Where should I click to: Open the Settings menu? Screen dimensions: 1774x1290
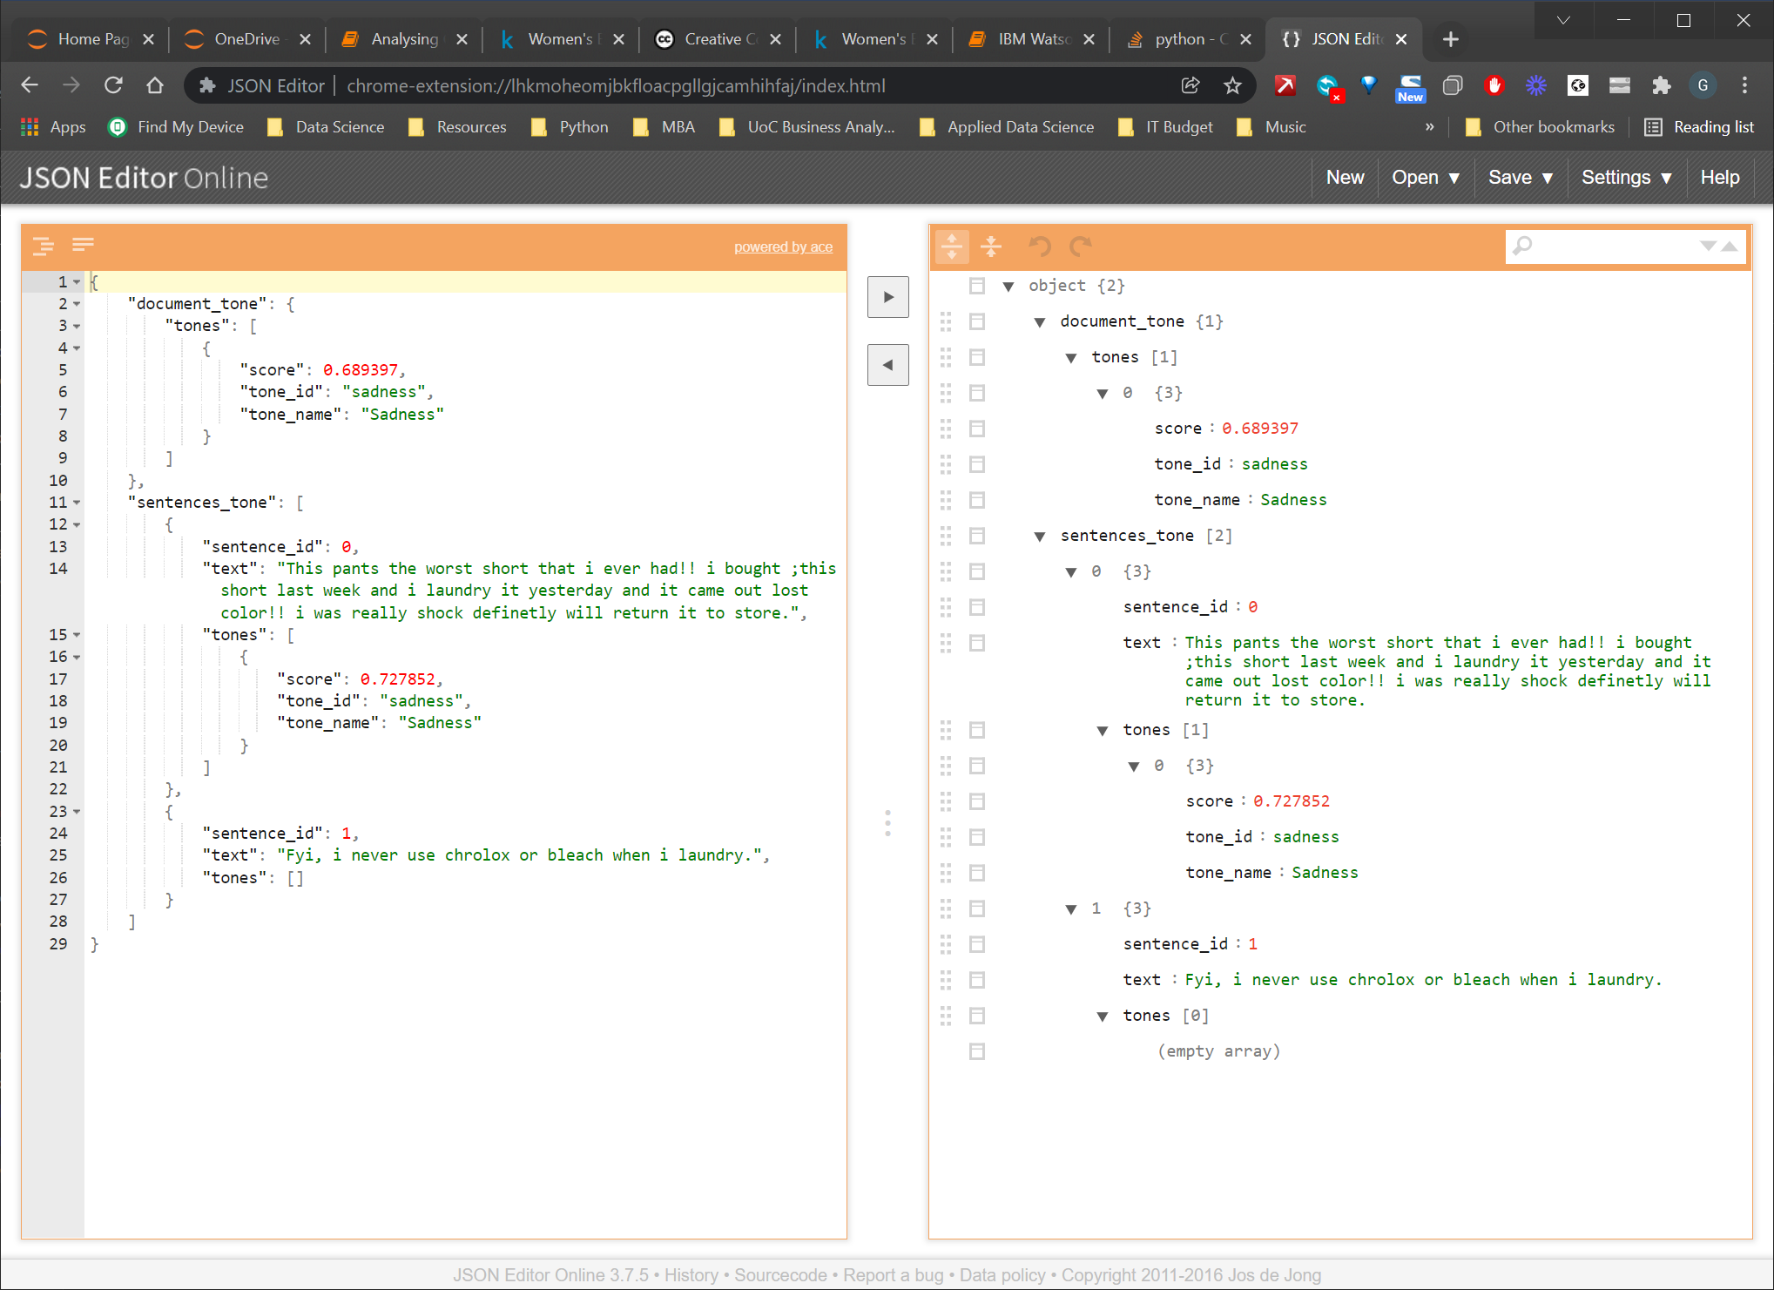click(1626, 178)
